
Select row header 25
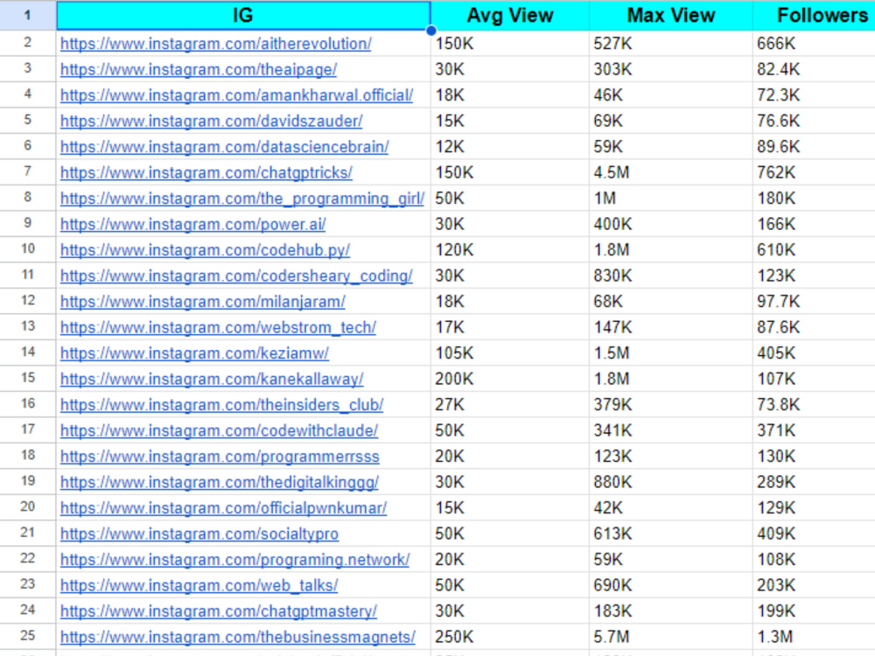28,636
